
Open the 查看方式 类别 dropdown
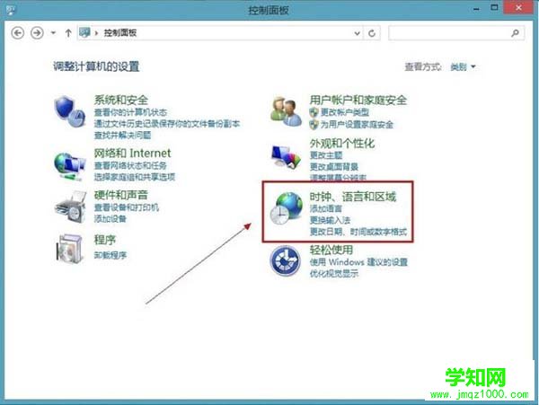pyautogui.click(x=463, y=66)
